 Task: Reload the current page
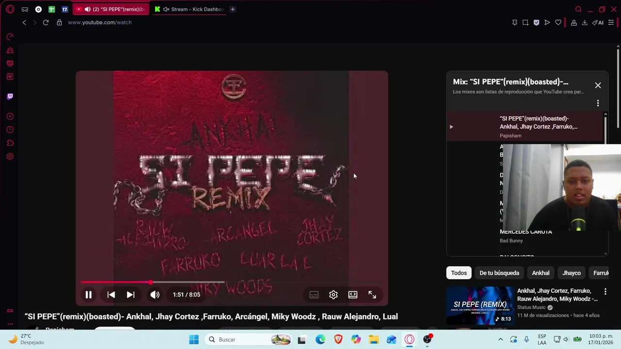pos(46,22)
